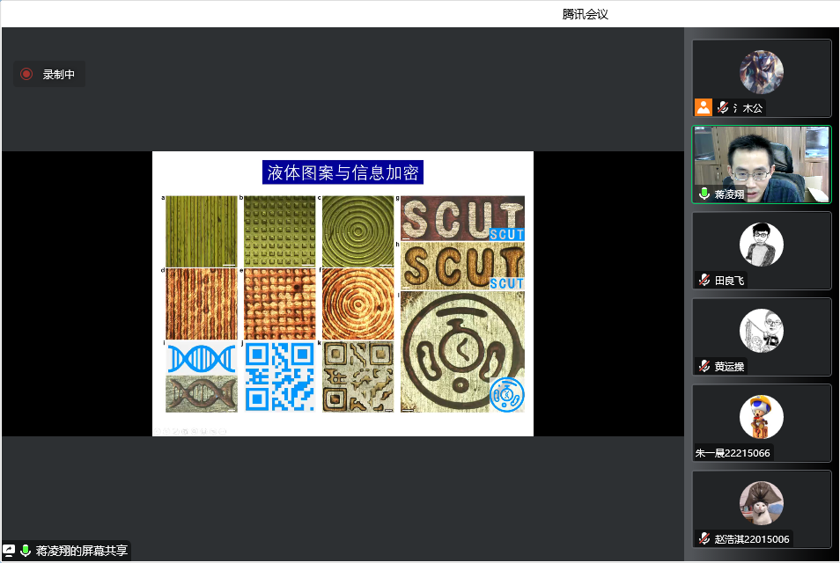Select 田良飞's cartoon avatar
The image size is (840, 563).
click(761, 244)
